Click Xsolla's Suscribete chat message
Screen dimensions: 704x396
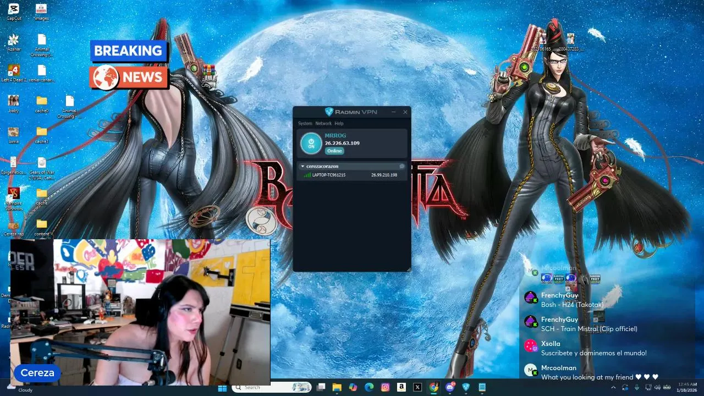point(594,353)
